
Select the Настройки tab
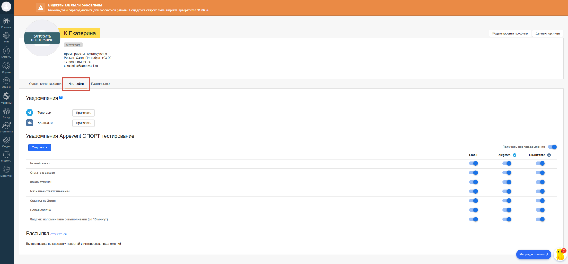point(76,84)
